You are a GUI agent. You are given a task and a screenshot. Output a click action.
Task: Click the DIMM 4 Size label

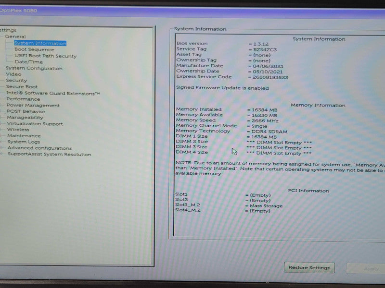pyautogui.click(x=192, y=152)
